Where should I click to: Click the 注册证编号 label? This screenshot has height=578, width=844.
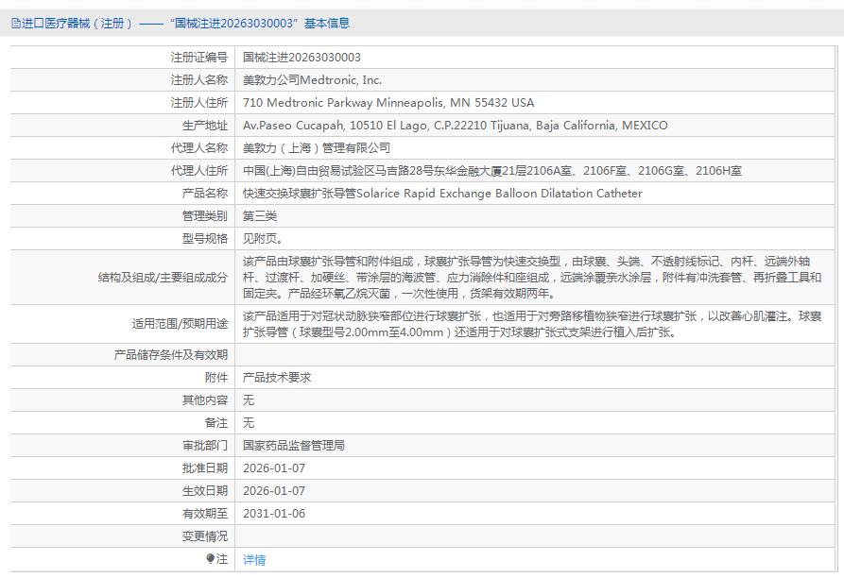click(199, 58)
